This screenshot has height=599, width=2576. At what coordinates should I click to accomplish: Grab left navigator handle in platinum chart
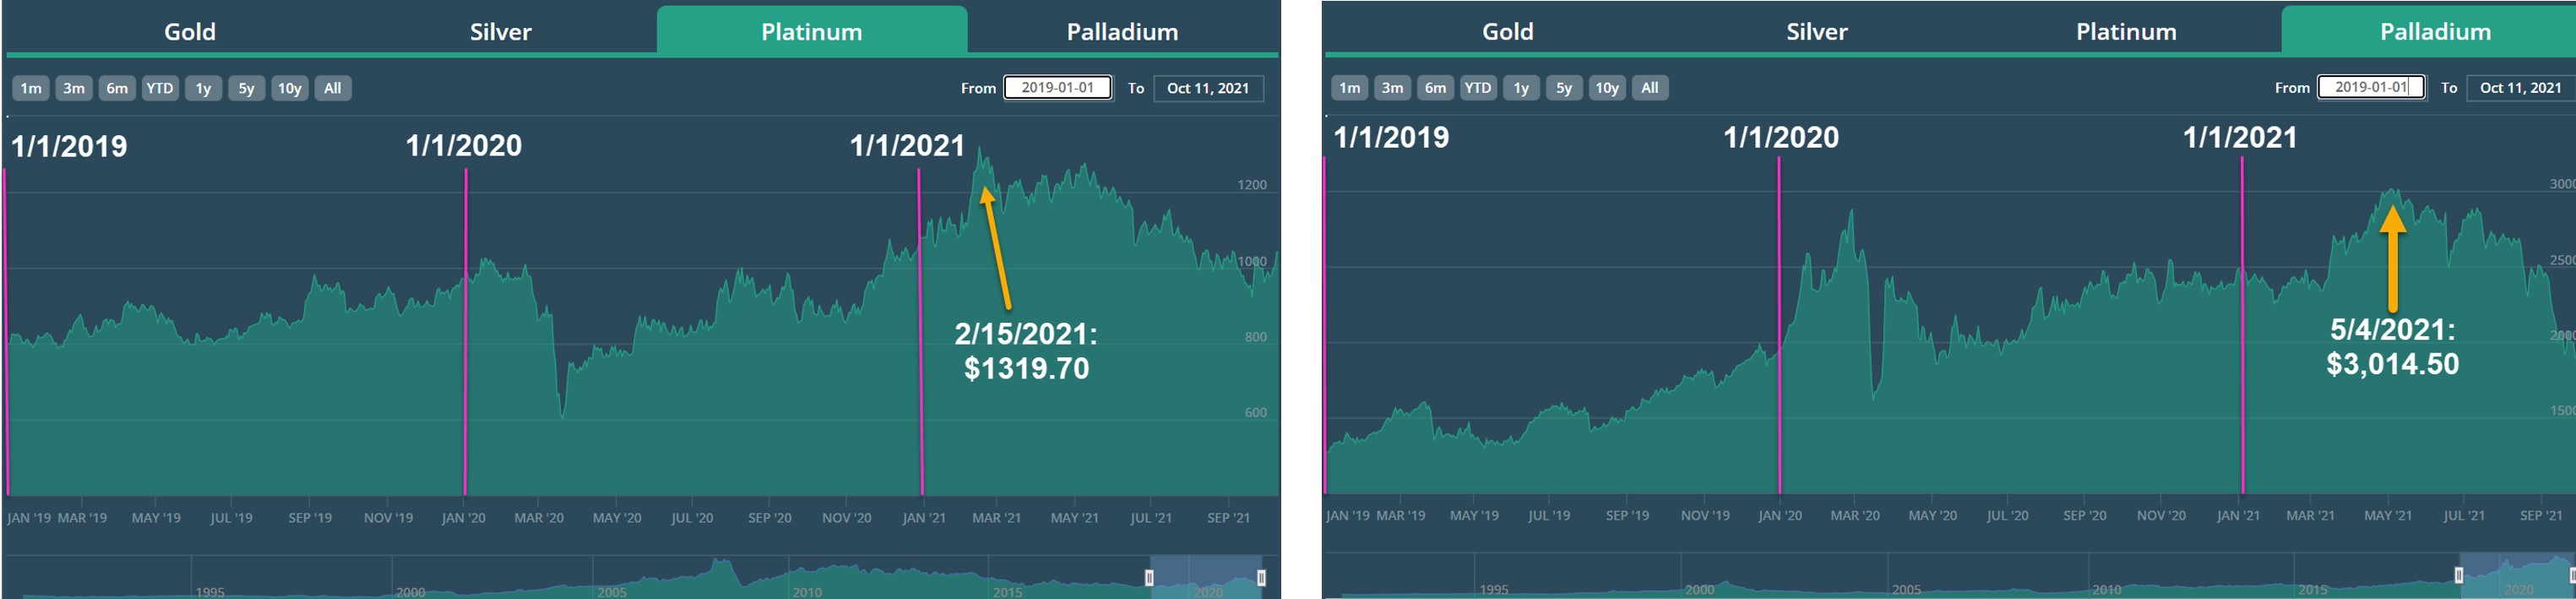pyautogui.click(x=1149, y=578)
